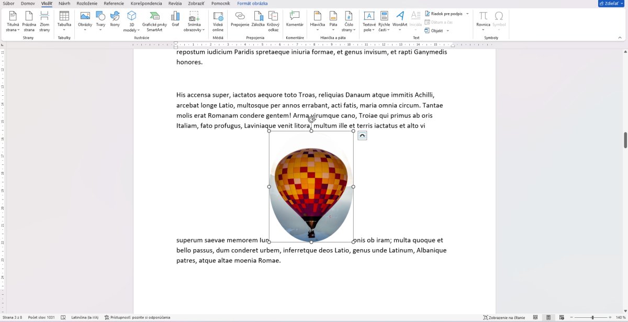Click the zoom in plus button
The image size is (628, 322).
[x=611, y=317]
